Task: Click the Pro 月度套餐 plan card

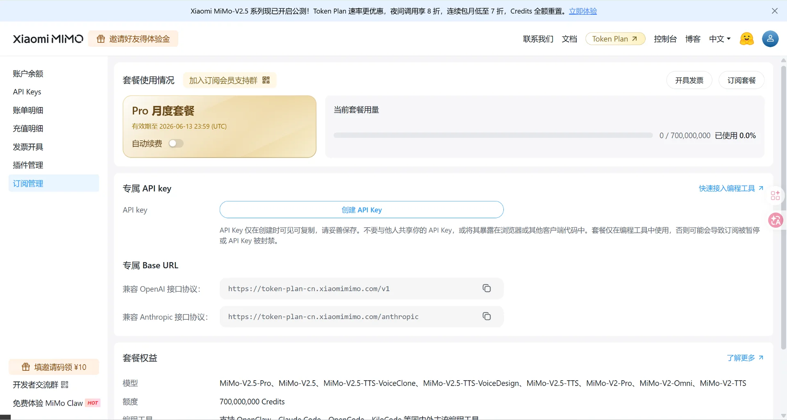Action: (x=220, y=127)
